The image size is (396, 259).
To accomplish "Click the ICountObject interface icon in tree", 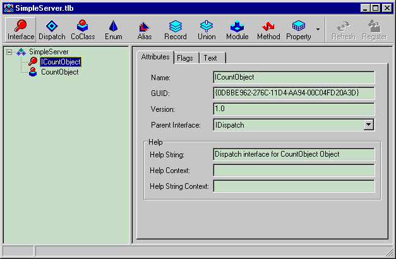I will pos(33,62).
